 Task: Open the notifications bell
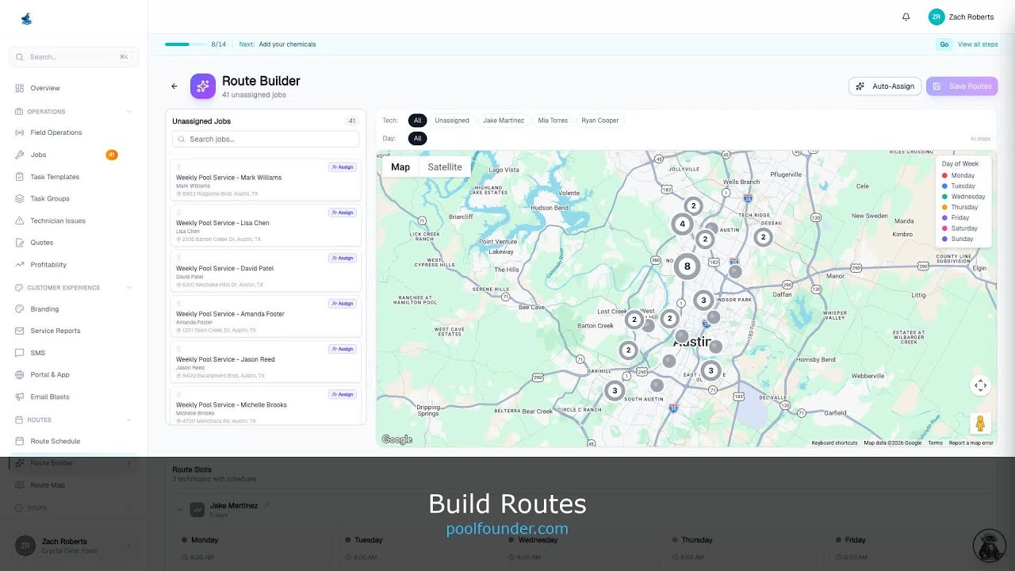(x=906, y=17)
